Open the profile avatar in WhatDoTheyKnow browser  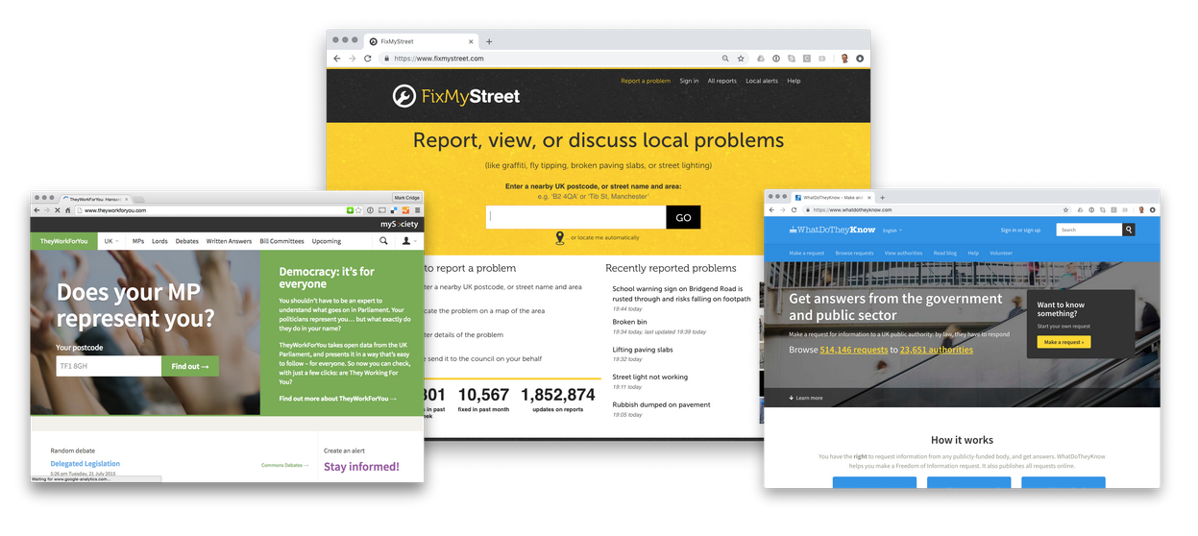tap(1141, 210)
